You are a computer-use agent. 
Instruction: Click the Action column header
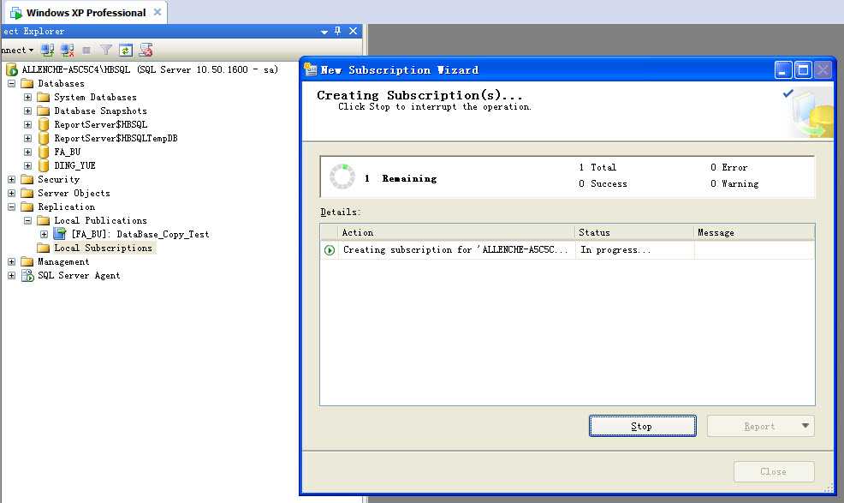pos(456,232)
